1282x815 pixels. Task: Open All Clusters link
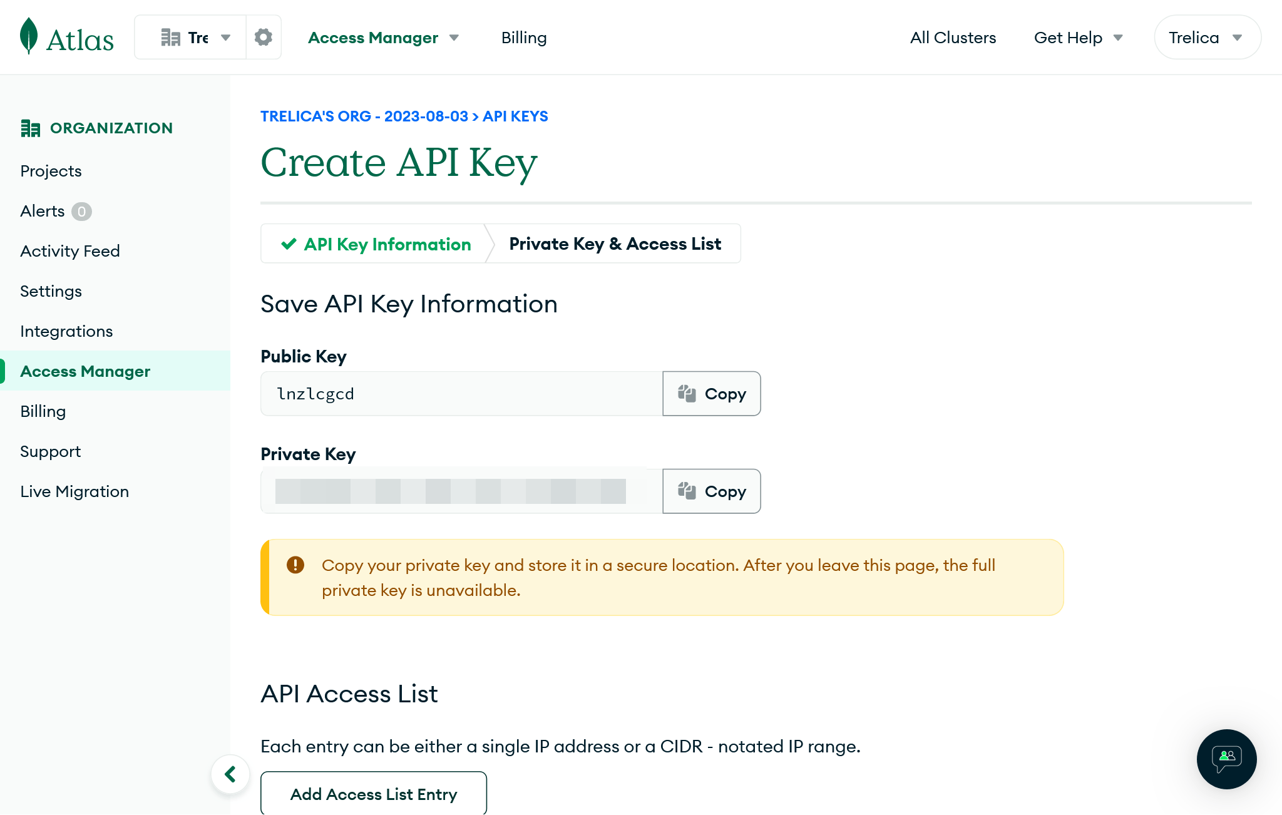(x=953, y=38)
